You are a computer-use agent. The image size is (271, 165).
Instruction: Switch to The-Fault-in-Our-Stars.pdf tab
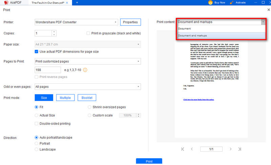[48, 3]
